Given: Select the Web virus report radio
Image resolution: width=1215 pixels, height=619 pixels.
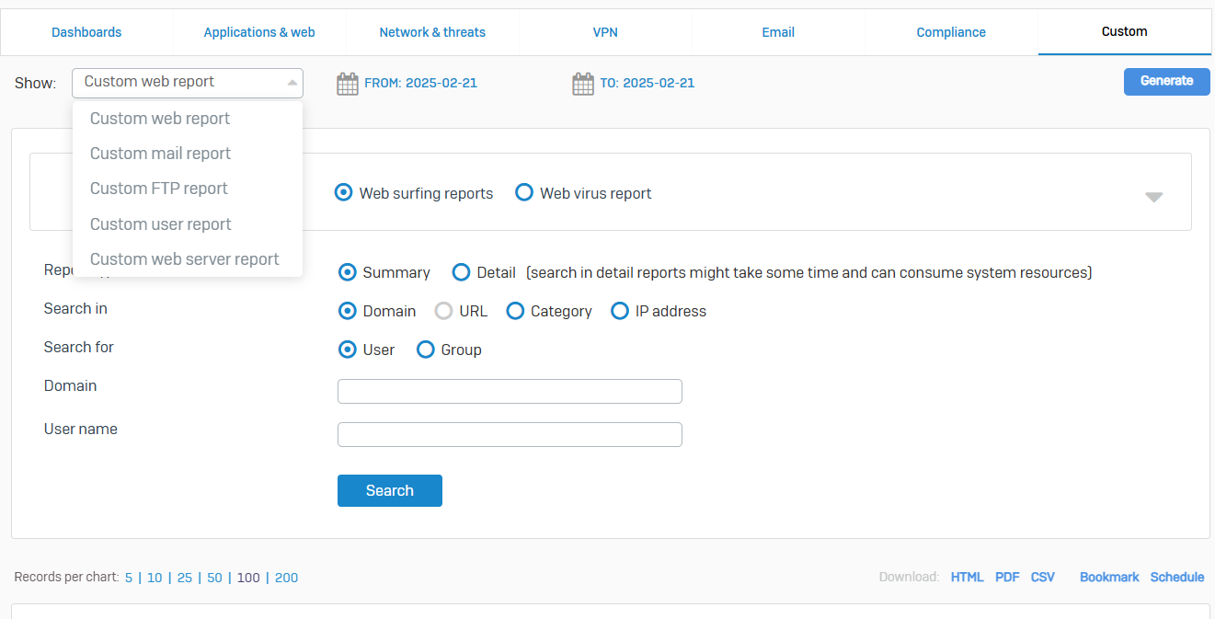Looking at the screenshot, I should (524, 193).
